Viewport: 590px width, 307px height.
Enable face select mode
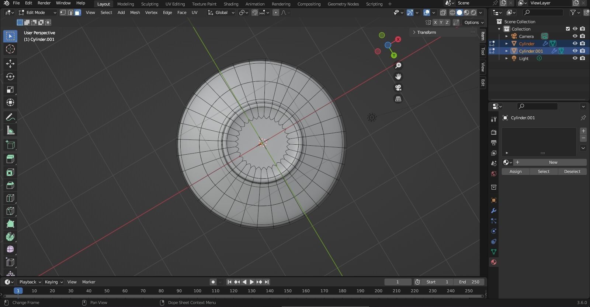click(x=77, y=13)
